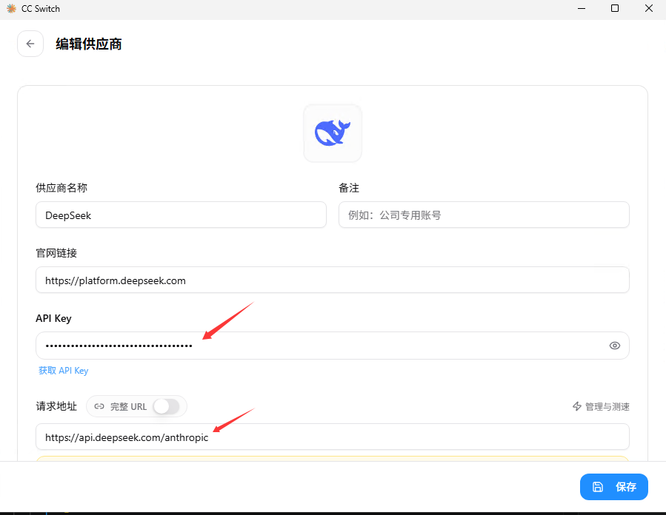The height and width of the screenshot is (515, 666).
Task: Open the 获取 API Key link
Action: tap(63, 371)
